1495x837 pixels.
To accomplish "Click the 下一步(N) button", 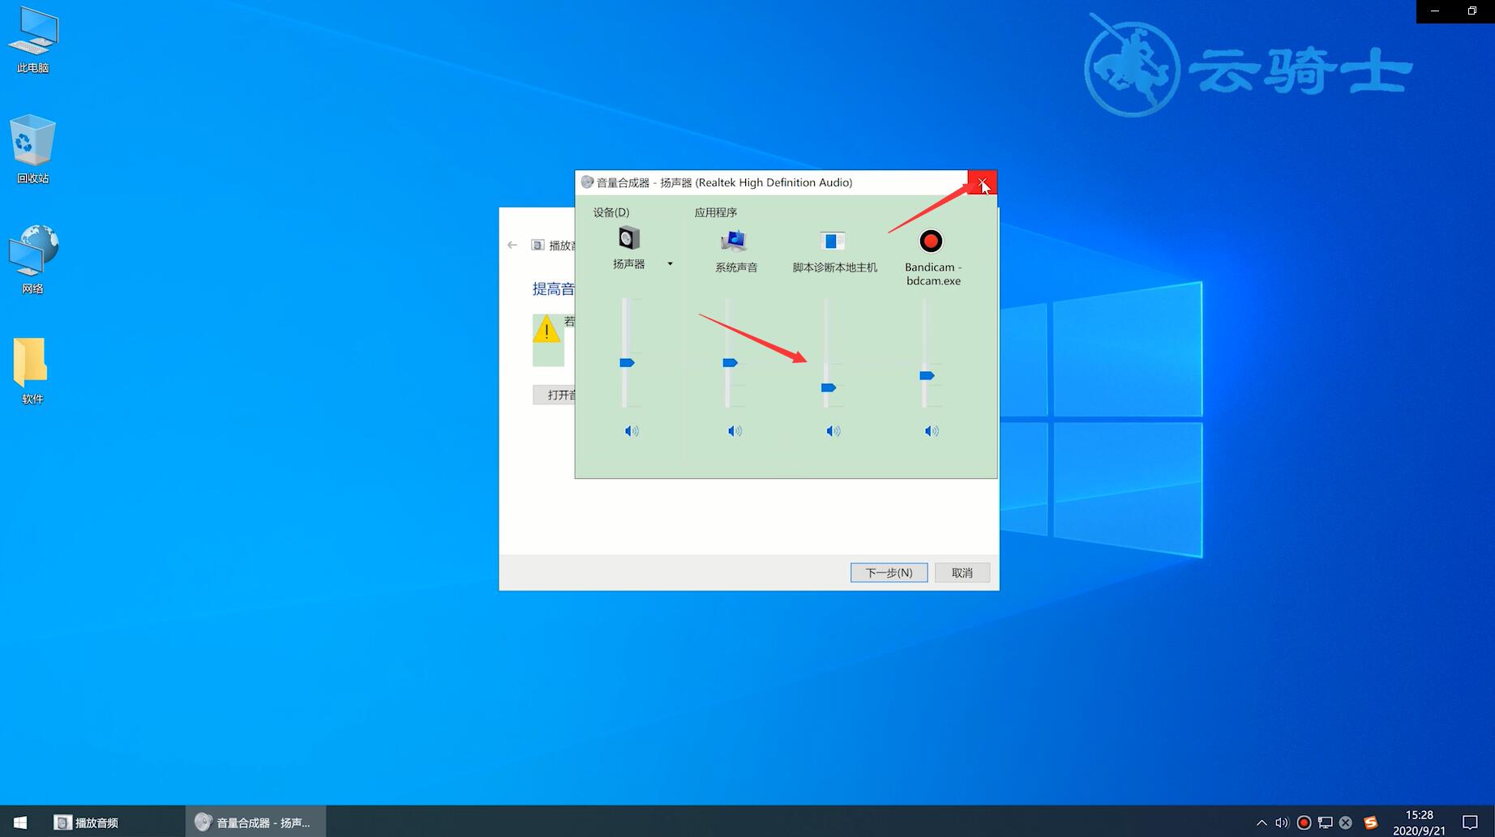I will (x=889, y=572).
